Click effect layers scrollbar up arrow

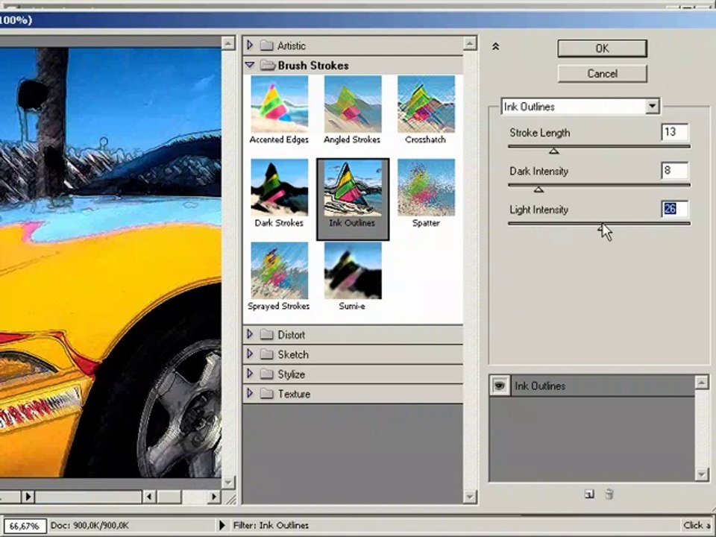click(701, 382)
